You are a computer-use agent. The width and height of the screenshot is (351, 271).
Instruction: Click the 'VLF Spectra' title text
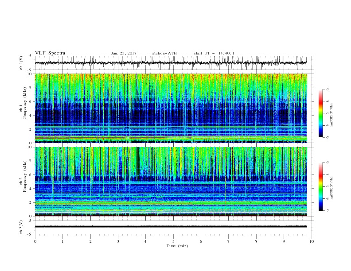point(50,53)
